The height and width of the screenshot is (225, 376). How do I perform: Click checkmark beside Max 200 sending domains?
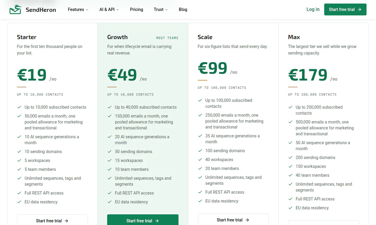290,157
